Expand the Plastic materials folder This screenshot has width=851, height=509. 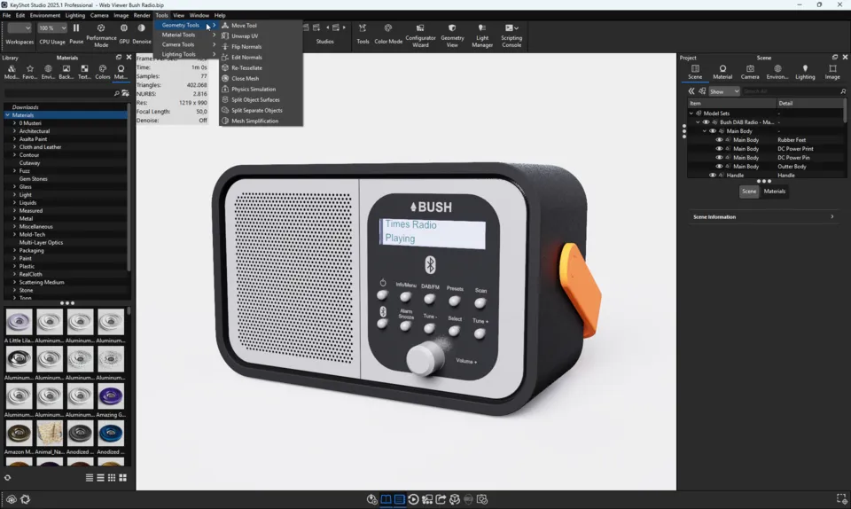(x=15, y=266)
